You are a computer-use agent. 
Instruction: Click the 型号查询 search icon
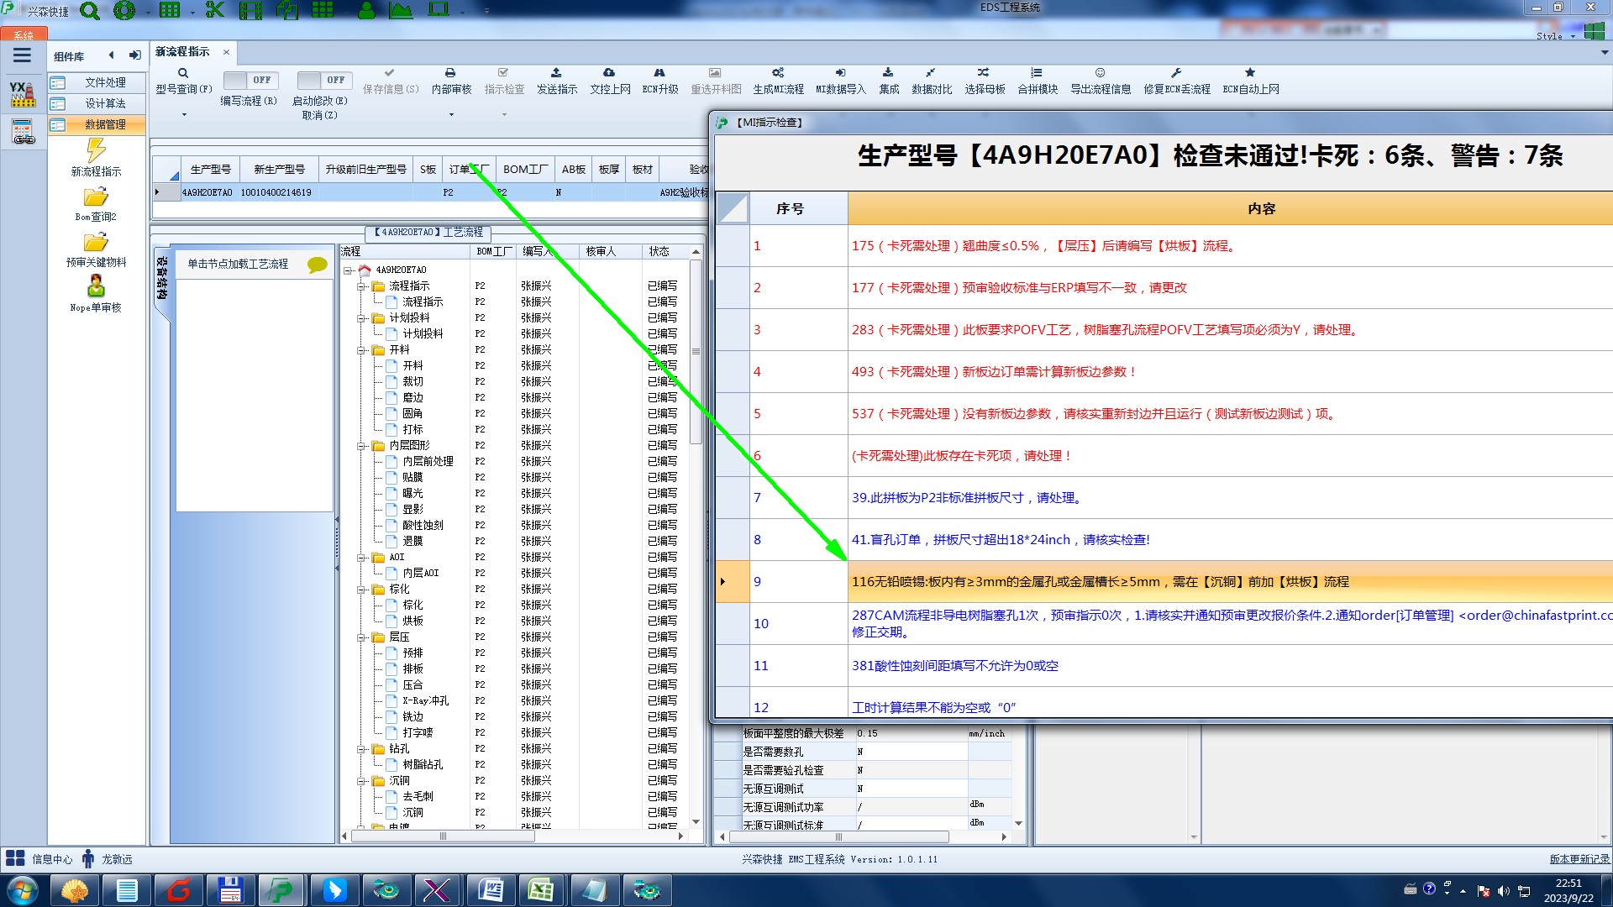point(183,73)
